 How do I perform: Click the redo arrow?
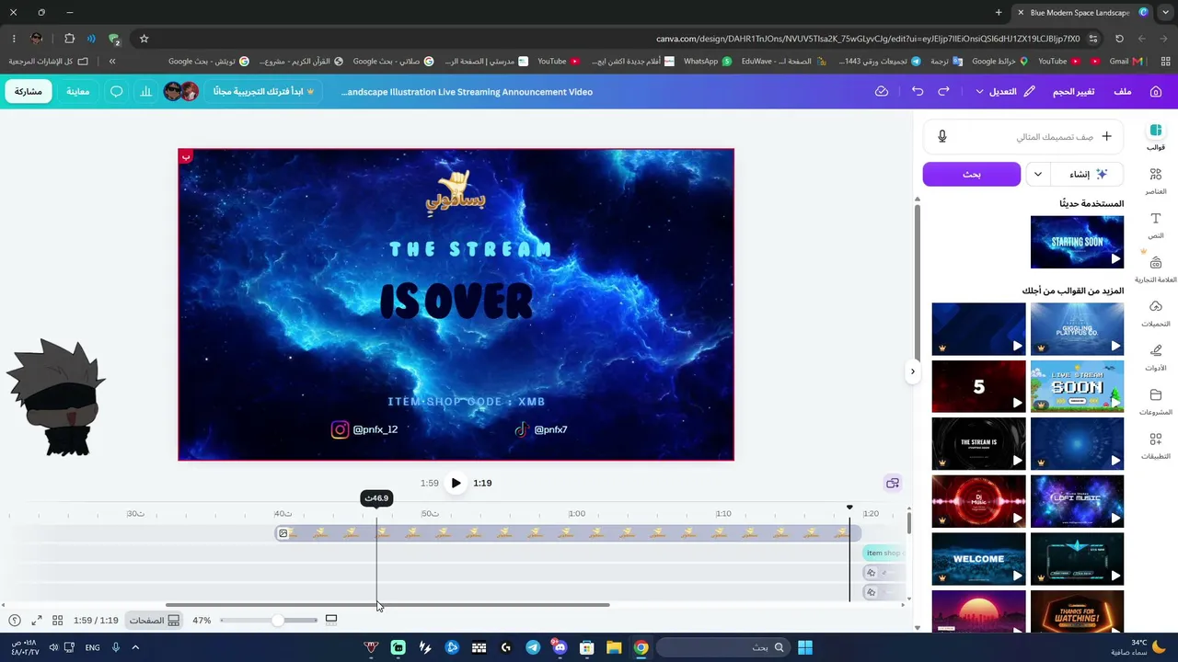pos(943,92)
